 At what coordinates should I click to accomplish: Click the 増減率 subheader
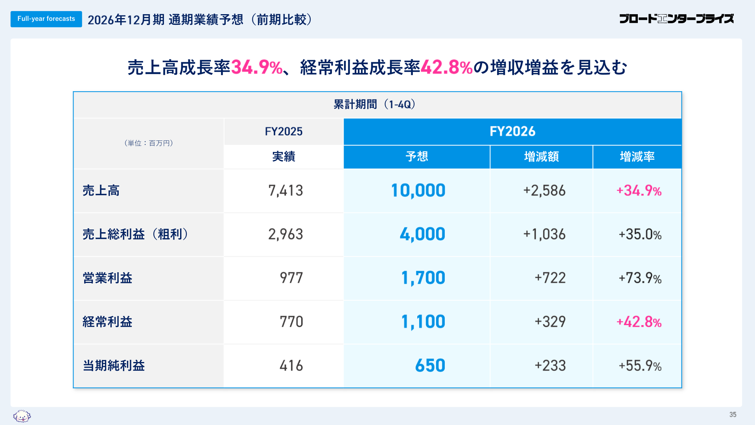point(637,157)
